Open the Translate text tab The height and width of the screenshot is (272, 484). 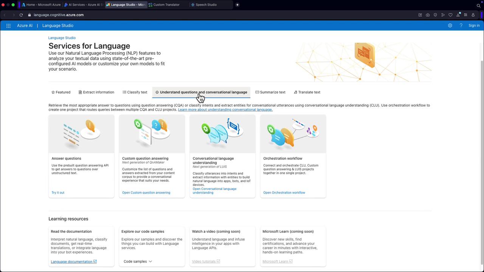click(307, 92)
